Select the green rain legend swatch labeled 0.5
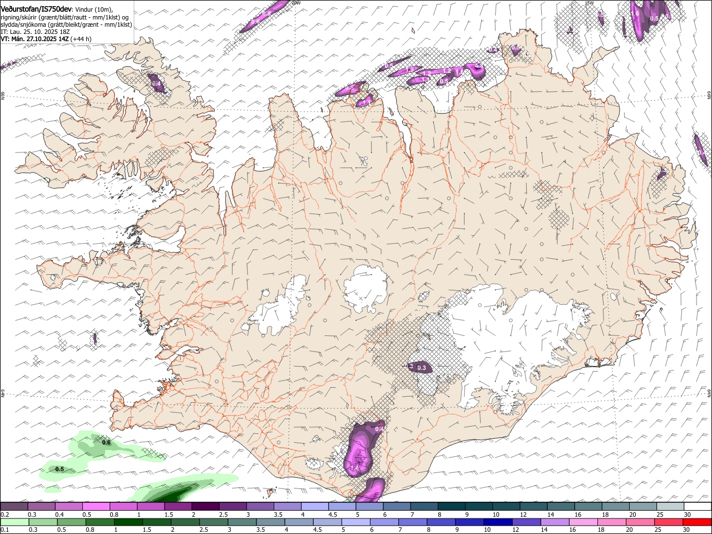Screen dimensions: 712x534 coord(71,522)
